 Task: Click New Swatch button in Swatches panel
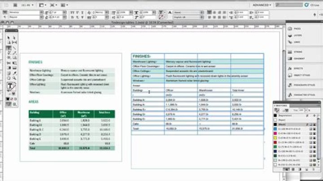pyautogui.click(x=307, y=169)
